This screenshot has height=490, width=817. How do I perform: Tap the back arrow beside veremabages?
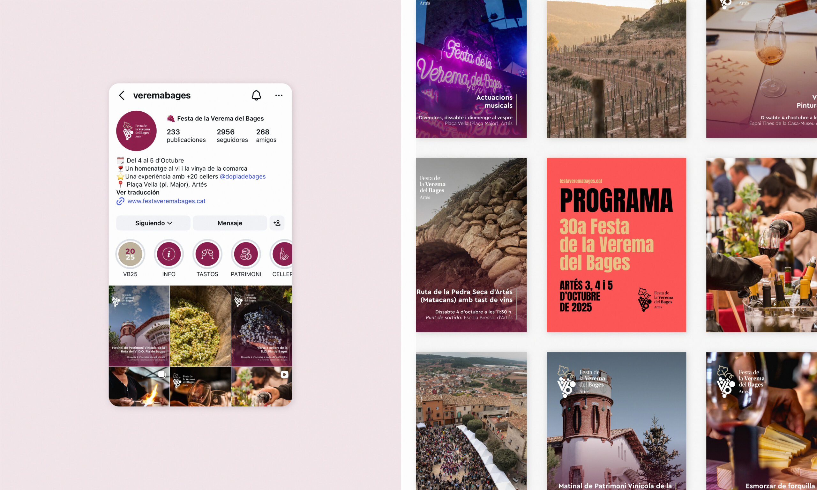[x=122, y=95]
